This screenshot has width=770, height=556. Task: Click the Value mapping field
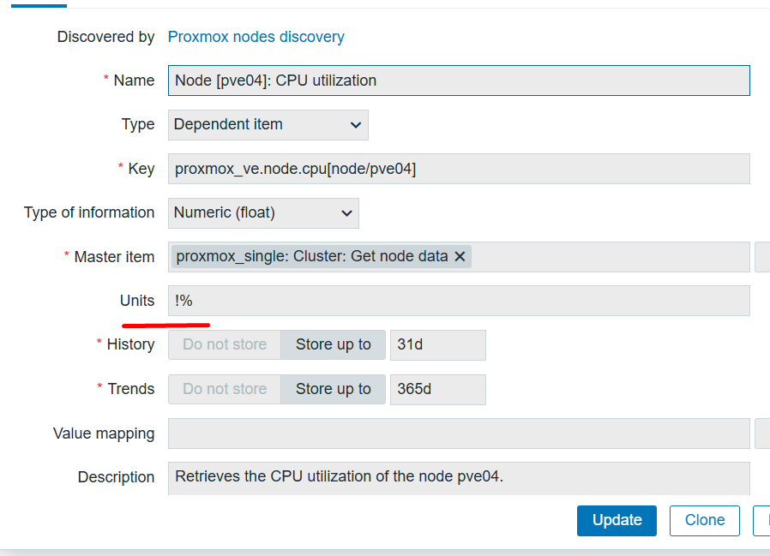click(x=459, y=433)
